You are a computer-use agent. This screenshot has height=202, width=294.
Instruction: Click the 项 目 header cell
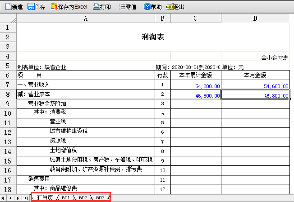click(86, 75)
